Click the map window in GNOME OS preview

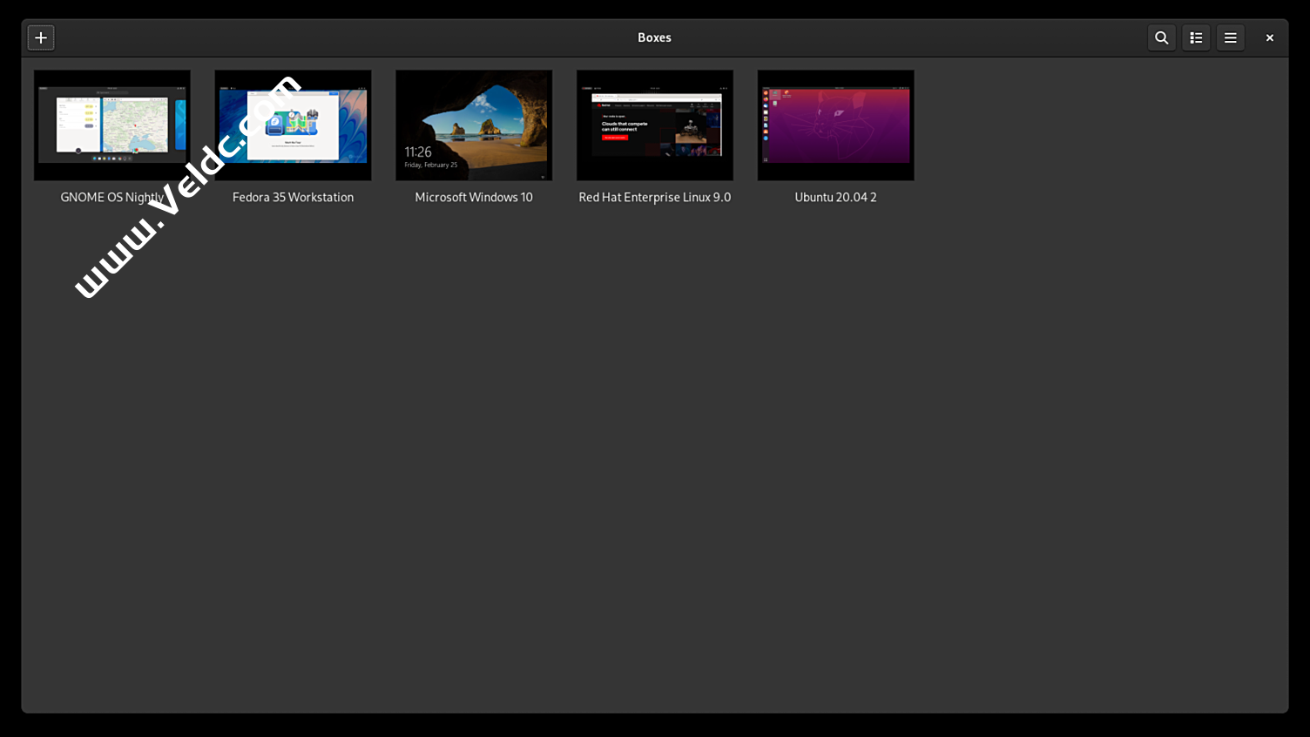pos(135,125)
